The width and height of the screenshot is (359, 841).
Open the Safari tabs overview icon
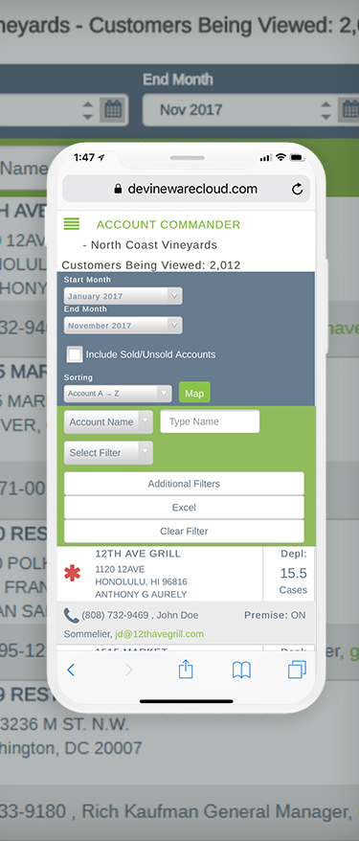[297, 670]
